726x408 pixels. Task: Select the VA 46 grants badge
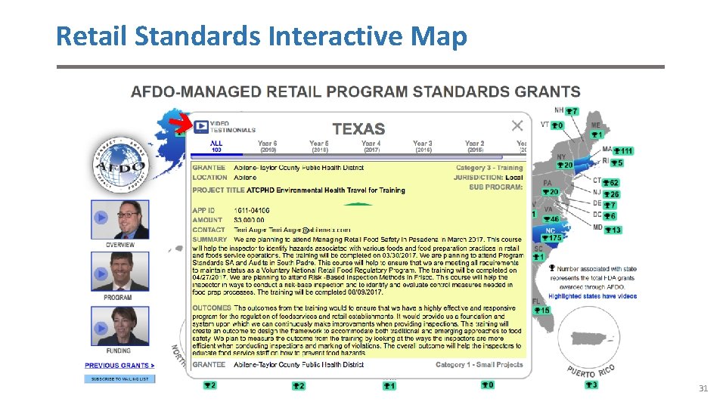551,219
